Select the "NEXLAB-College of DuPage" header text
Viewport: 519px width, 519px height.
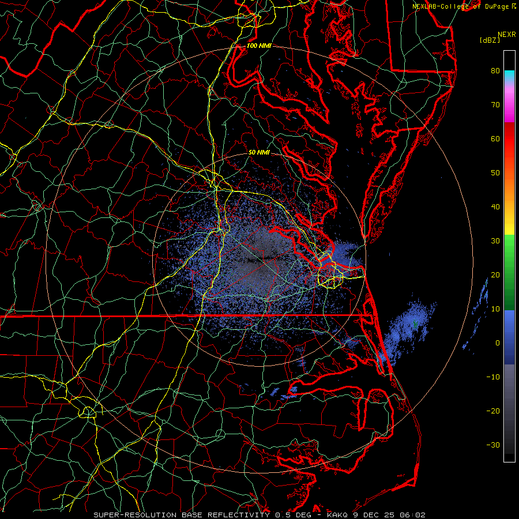[x=461, y=6]
